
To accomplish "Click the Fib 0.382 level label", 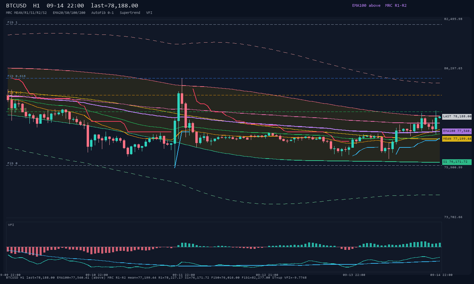I will pyautogui.click(x=17, y=109).
